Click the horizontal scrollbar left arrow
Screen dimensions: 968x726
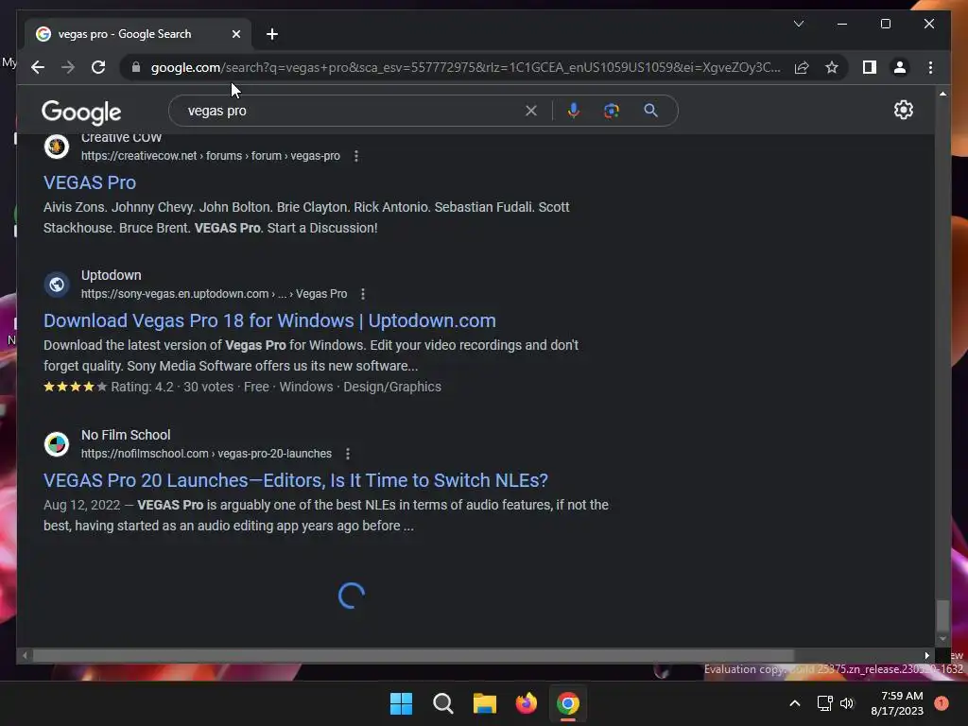(25, 656)
